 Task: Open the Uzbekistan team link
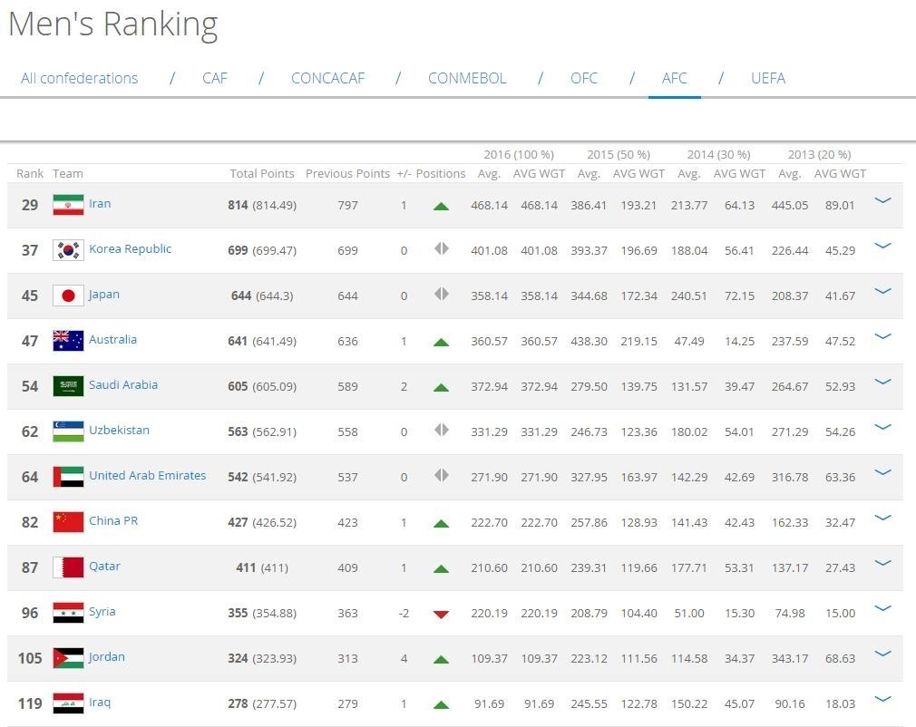click(119, 431)
